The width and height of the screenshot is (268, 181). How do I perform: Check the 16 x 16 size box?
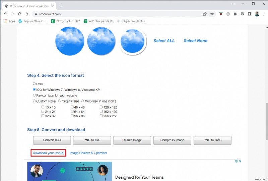(43, 107)
